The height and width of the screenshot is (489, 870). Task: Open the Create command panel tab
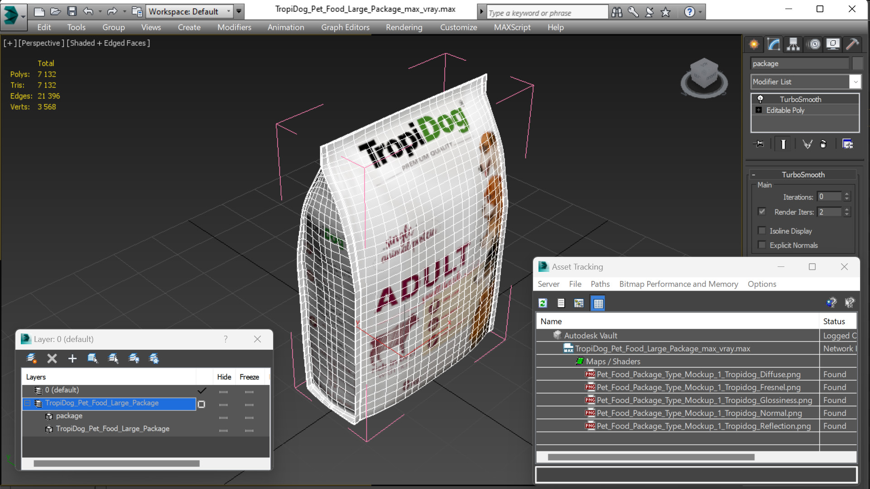(754, 44)
